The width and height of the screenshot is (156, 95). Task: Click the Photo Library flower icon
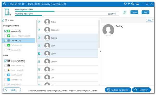point(9,70)
